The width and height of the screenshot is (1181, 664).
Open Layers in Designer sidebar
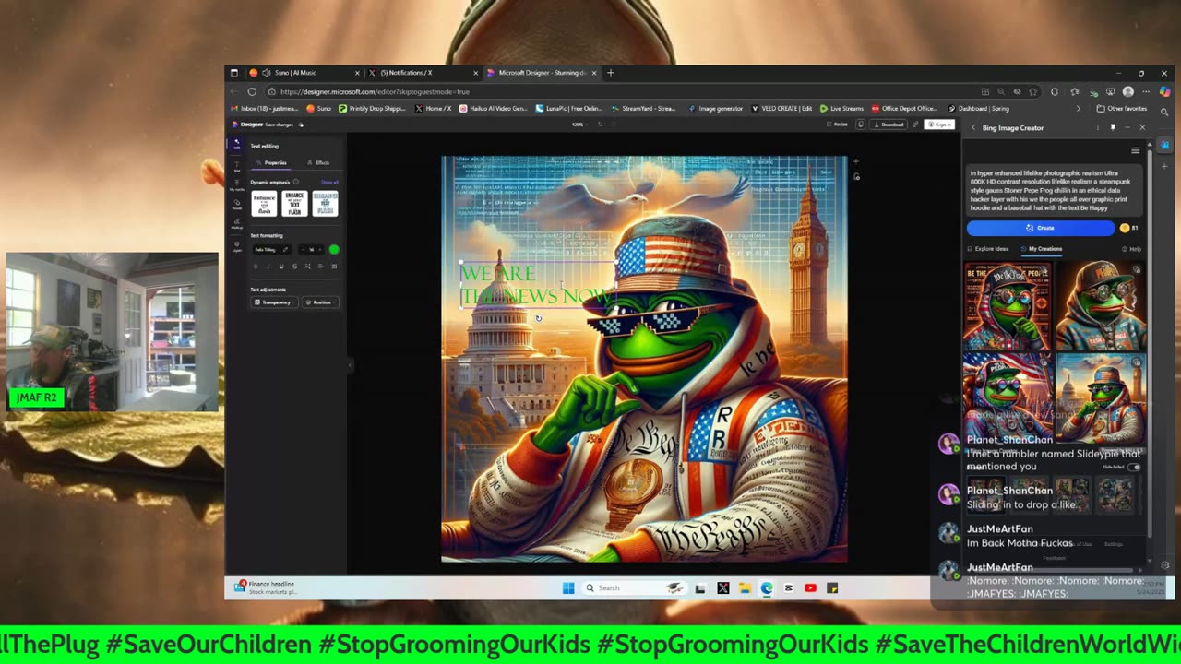pyautogui.click(x=237, y=245)
